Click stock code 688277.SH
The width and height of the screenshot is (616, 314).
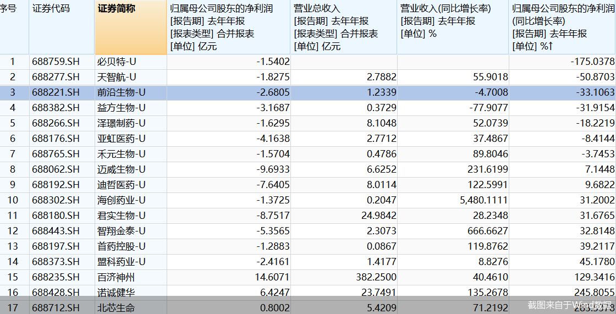coord(56,77)
